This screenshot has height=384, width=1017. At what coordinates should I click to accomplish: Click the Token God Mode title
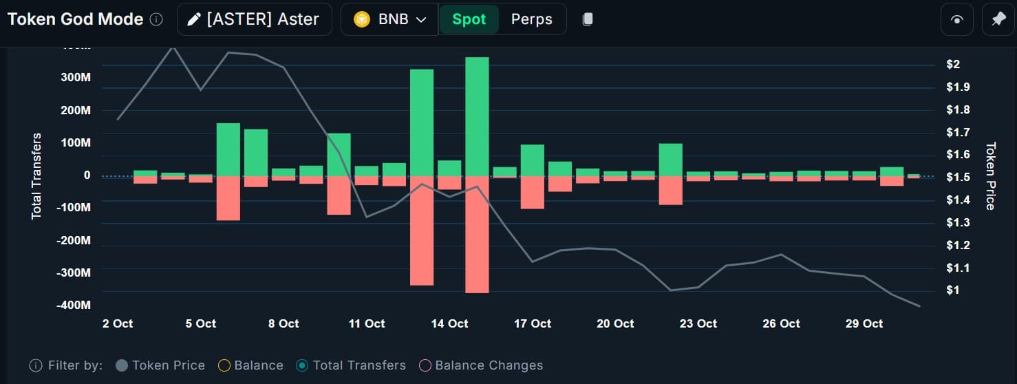(x=75, y=19)
